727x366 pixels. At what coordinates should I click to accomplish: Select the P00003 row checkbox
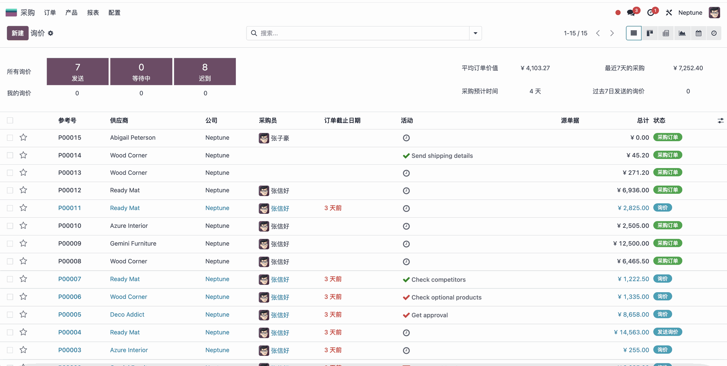(x=10, y=350)
